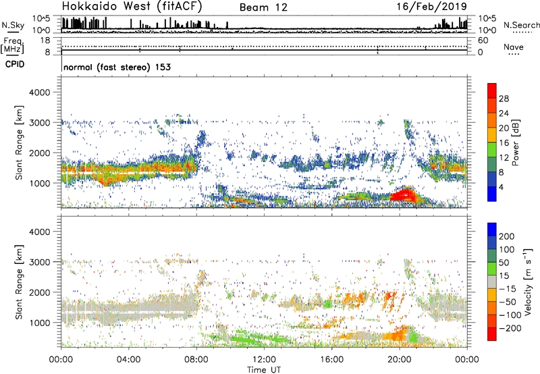
Task: Click the text "normal (fast stereo) 153"
Action: pos(117,67)
